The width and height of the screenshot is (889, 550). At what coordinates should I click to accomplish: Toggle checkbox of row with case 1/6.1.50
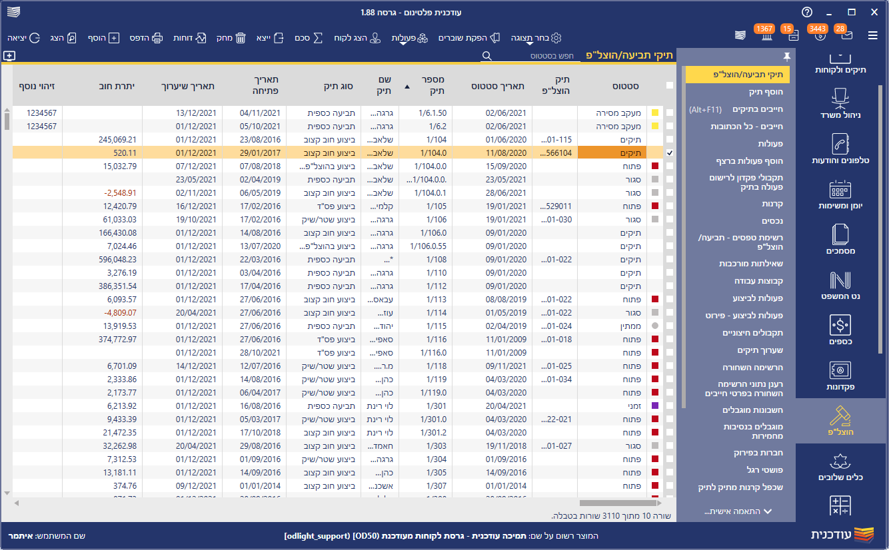[x=669, y=113]
